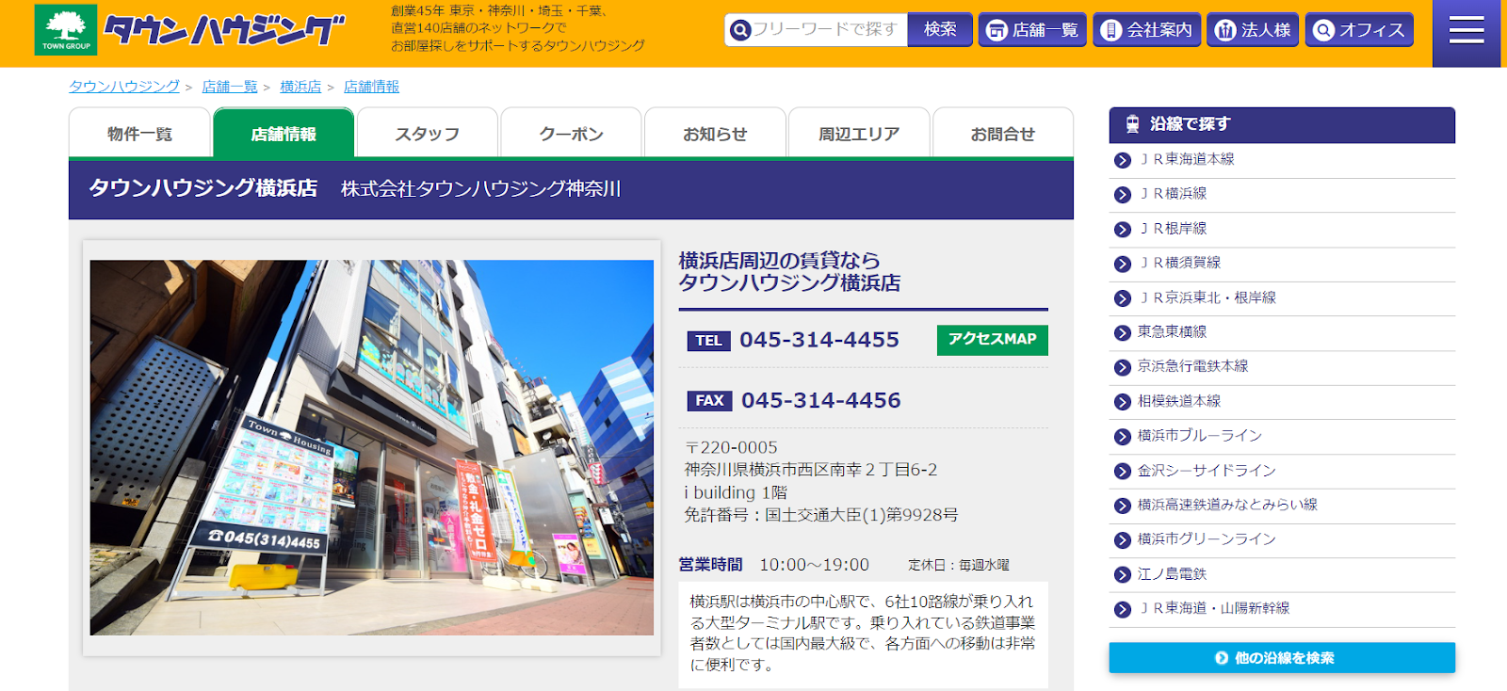Focus the フリーワードで探す search field
The image size is (1507, 691).
click(817, 30)
